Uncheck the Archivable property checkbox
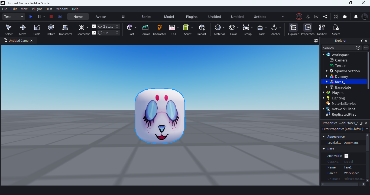The width and height of the screenshot is (370, 195). [346, 156]
